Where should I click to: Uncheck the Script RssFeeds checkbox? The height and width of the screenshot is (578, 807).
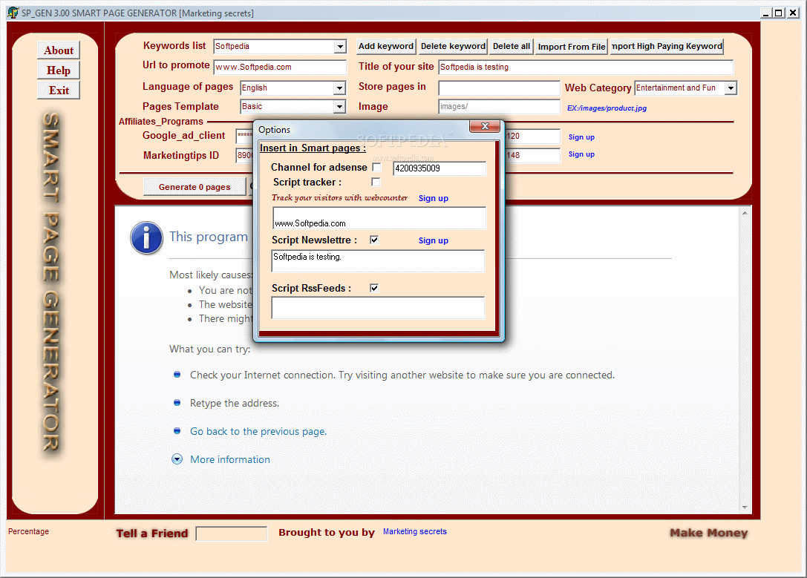374,288
